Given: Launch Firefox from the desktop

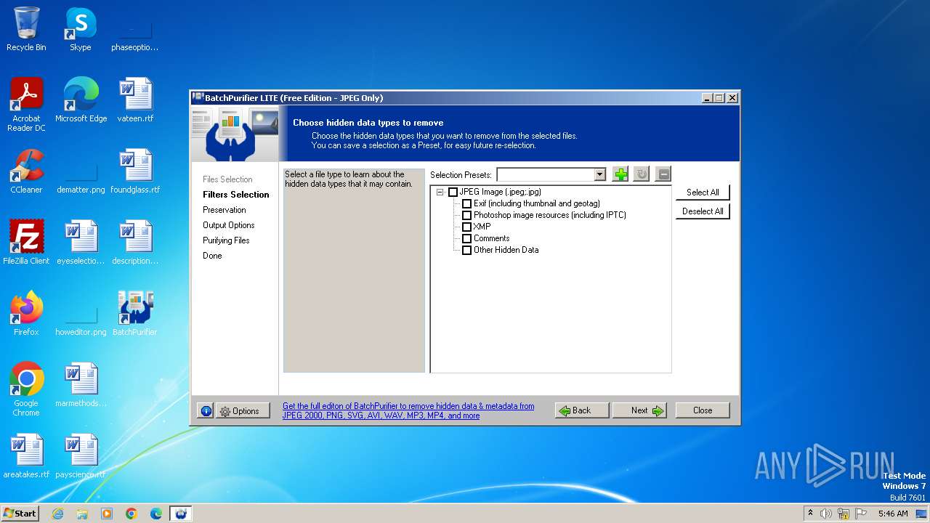Looking at the screenshot, I should 26,314.
